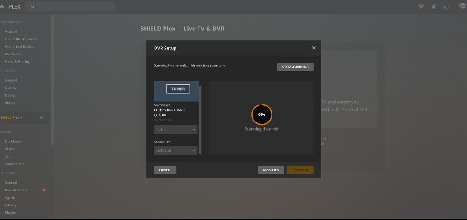Open Online Media Sources
467x220 pixels.
pos(21,39)
